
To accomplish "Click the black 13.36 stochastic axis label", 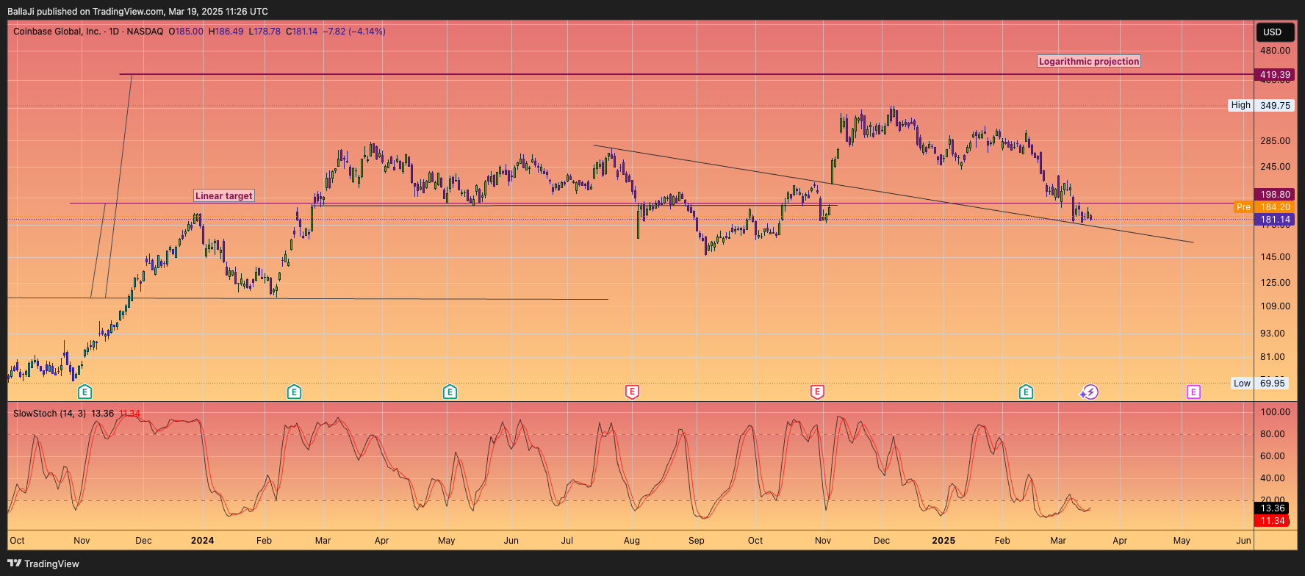I will coord(1272,508).
